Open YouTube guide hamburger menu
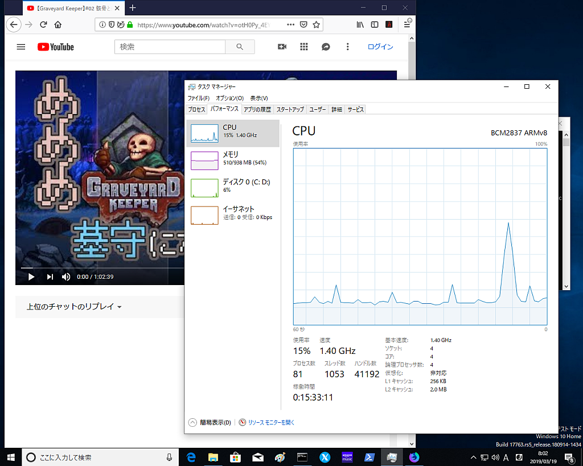Viewport: 583px width, 466px height. tap(21, 47)
